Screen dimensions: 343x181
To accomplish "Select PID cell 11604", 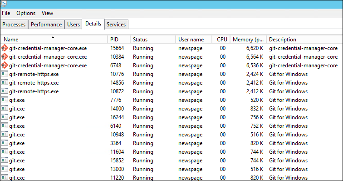I will point(117,151).
